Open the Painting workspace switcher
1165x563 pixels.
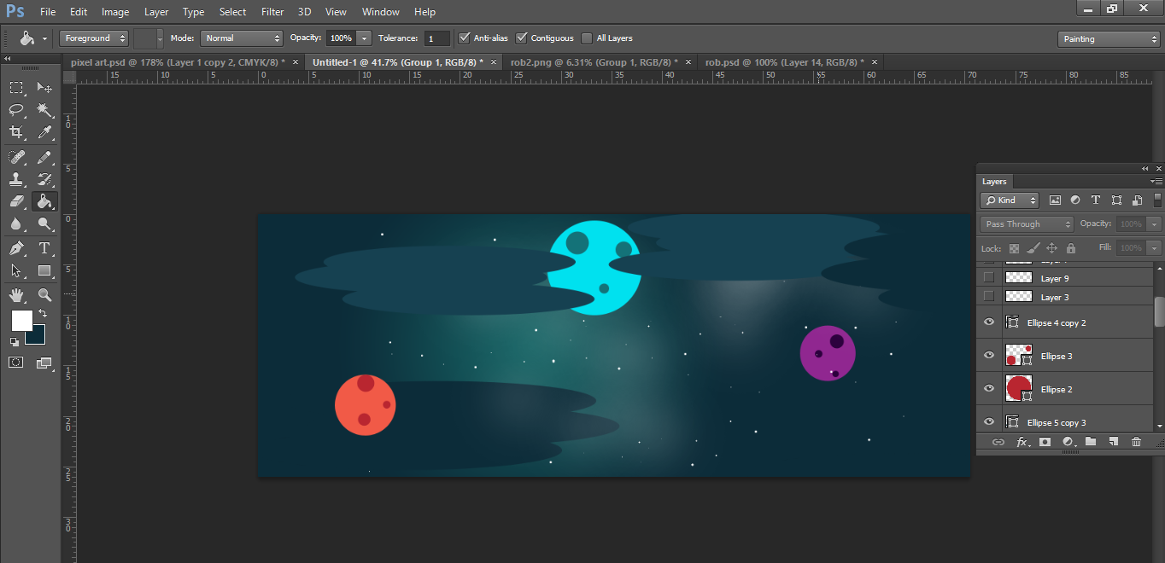pos(1109,39)
